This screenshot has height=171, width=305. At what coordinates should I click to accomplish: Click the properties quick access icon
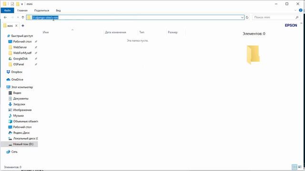click(12, 4)
